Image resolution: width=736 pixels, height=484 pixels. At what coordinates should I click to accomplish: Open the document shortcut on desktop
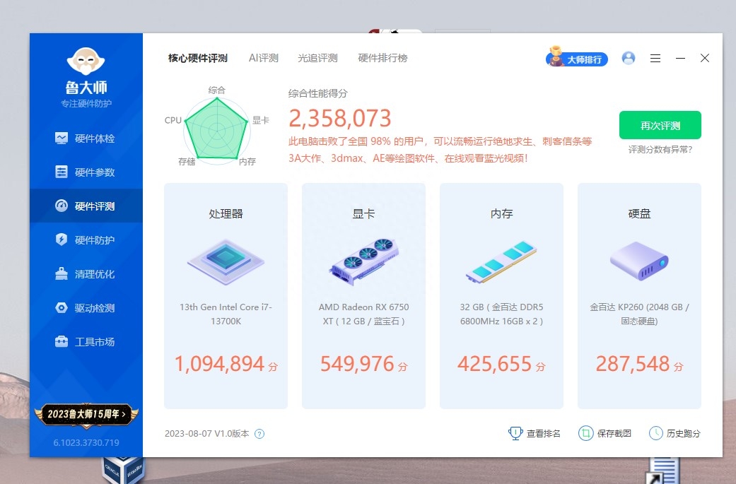pyautogui.click(x=662, y=471)
